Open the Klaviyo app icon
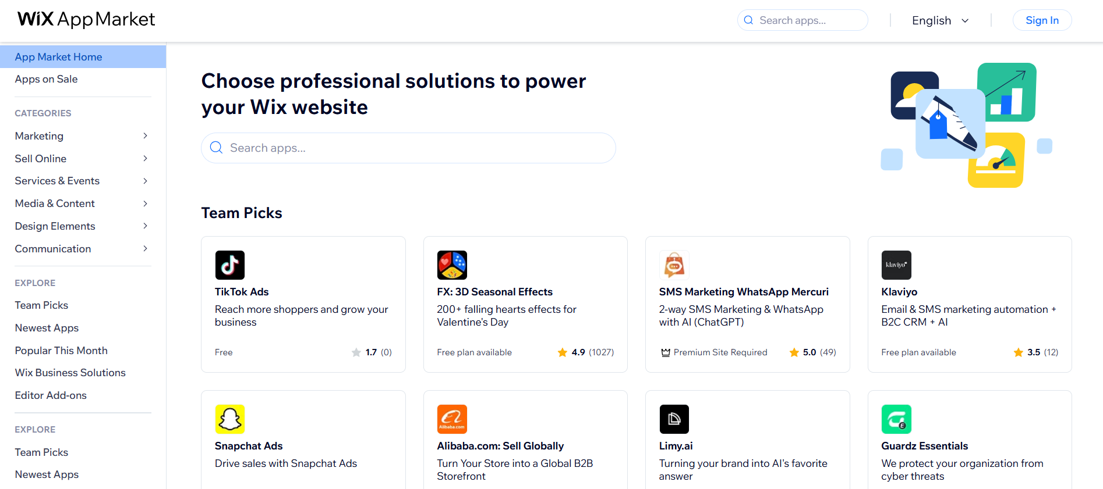The height and width of the screenshot is (489, 1103). point(896,265)
